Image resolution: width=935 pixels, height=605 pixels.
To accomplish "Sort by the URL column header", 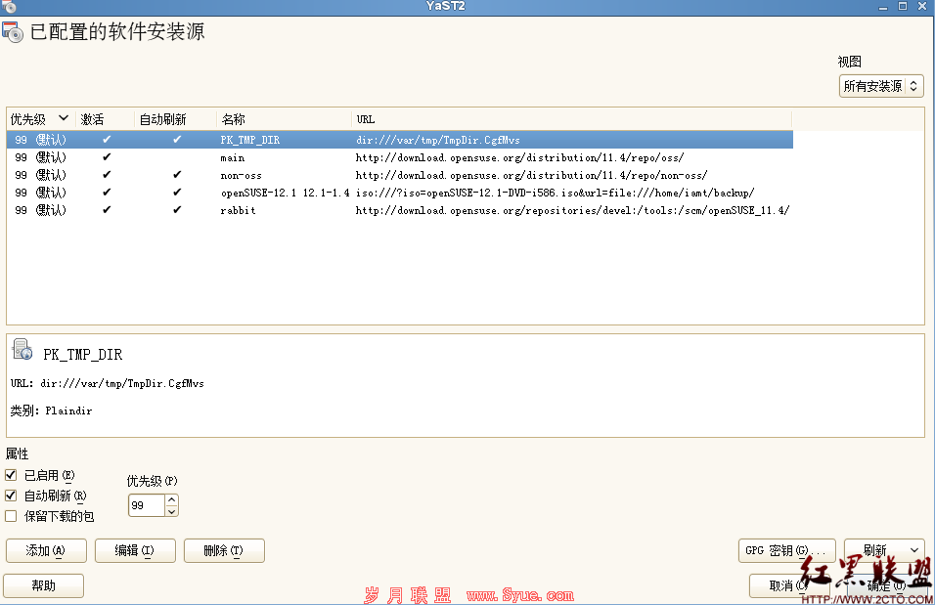I will click(572, 119).
